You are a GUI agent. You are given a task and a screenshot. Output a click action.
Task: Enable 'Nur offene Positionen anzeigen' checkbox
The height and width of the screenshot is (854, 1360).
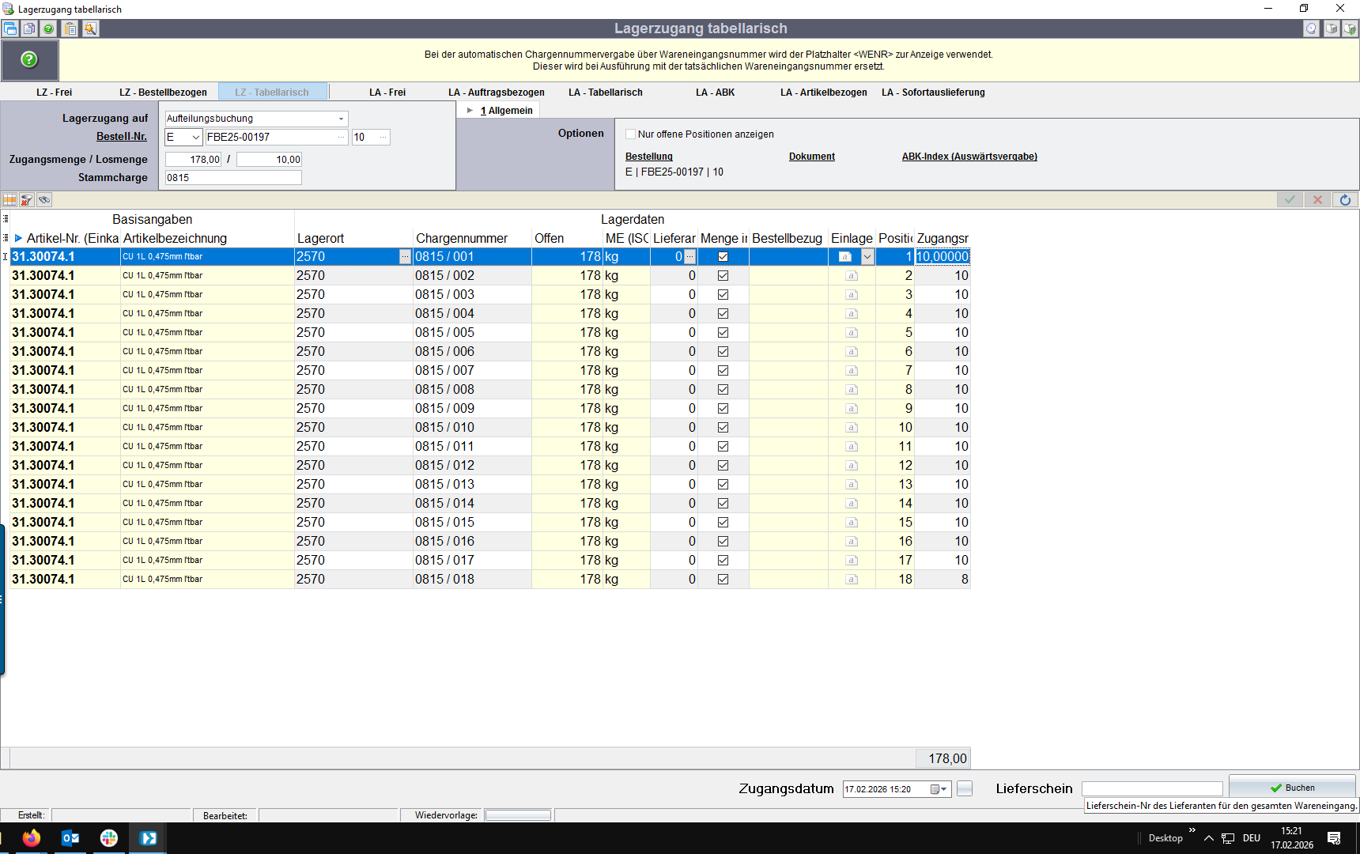click(x=630, y=134)
